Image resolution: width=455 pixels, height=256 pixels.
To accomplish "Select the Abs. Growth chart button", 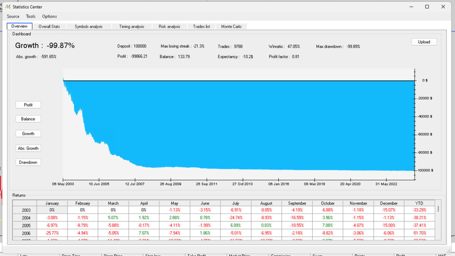I will [28, 148].
